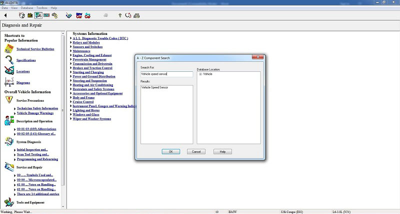Screen dimensions: 400x214
Task: Open the Technician Safety Information link
Action: [x=37, y=108]
